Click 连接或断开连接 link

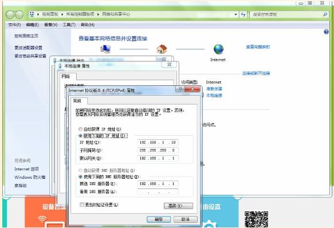[x=256, y=73]
